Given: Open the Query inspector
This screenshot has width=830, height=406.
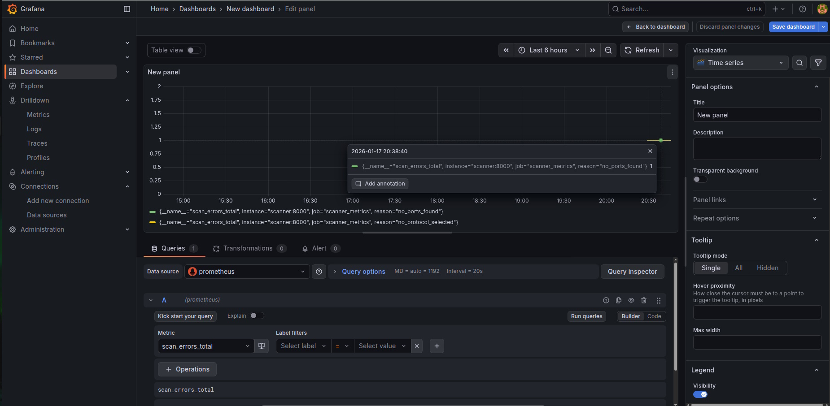Looking at the screenshot, I should (632, 272).
